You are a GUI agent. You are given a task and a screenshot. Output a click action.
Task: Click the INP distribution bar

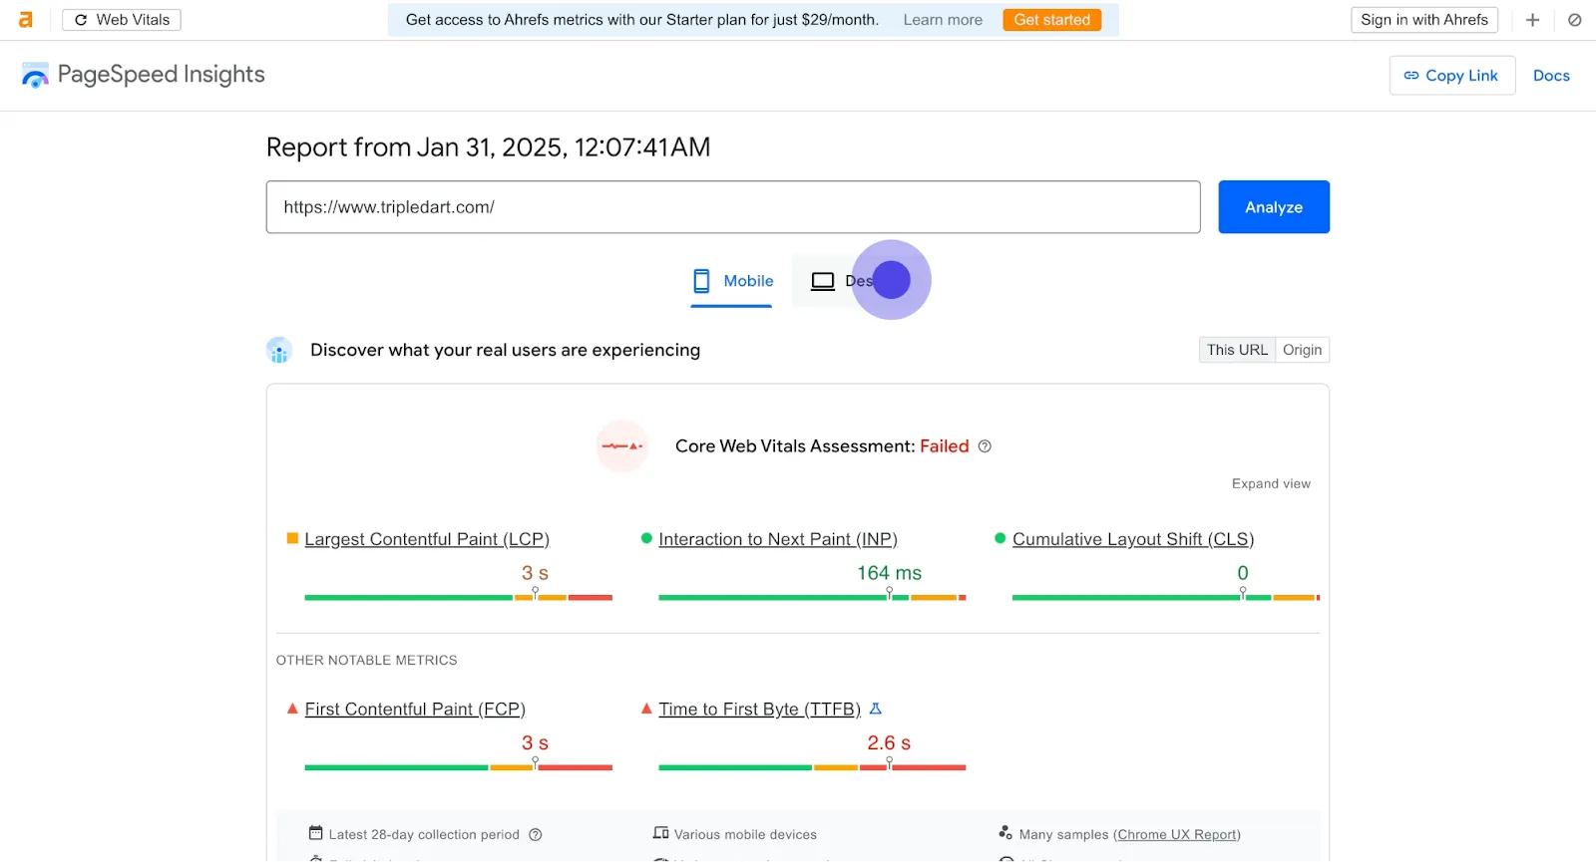tap(812, 597)
